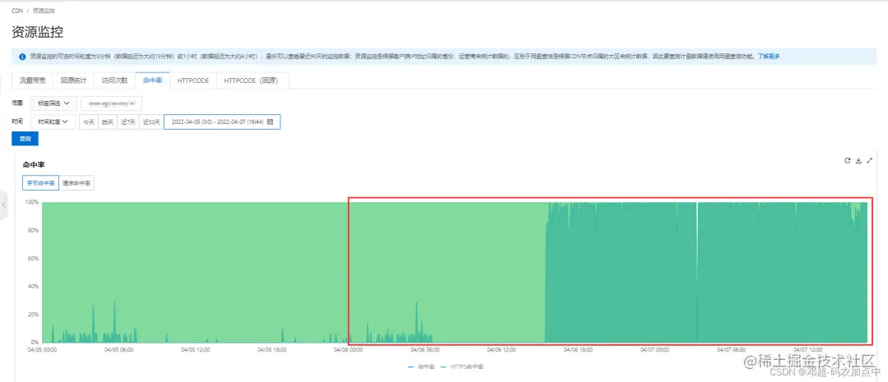
Task: Select the 请求命中率 toggle
Action: point(76,183)
